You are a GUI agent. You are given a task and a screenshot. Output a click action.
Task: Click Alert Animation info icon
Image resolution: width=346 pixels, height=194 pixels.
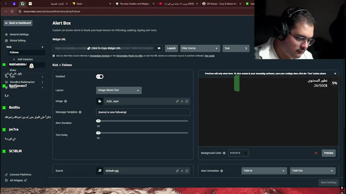point(222,171)
